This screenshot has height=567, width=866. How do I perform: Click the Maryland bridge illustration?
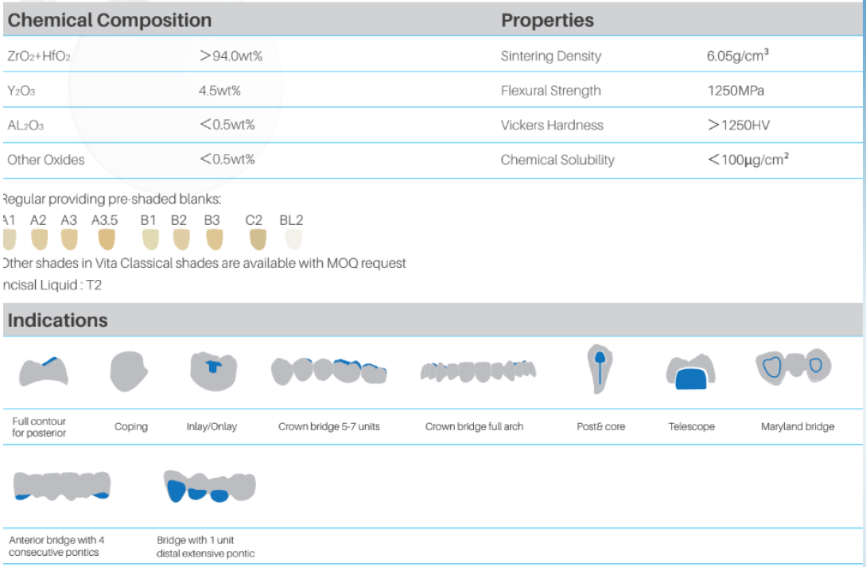coord(794,367)
